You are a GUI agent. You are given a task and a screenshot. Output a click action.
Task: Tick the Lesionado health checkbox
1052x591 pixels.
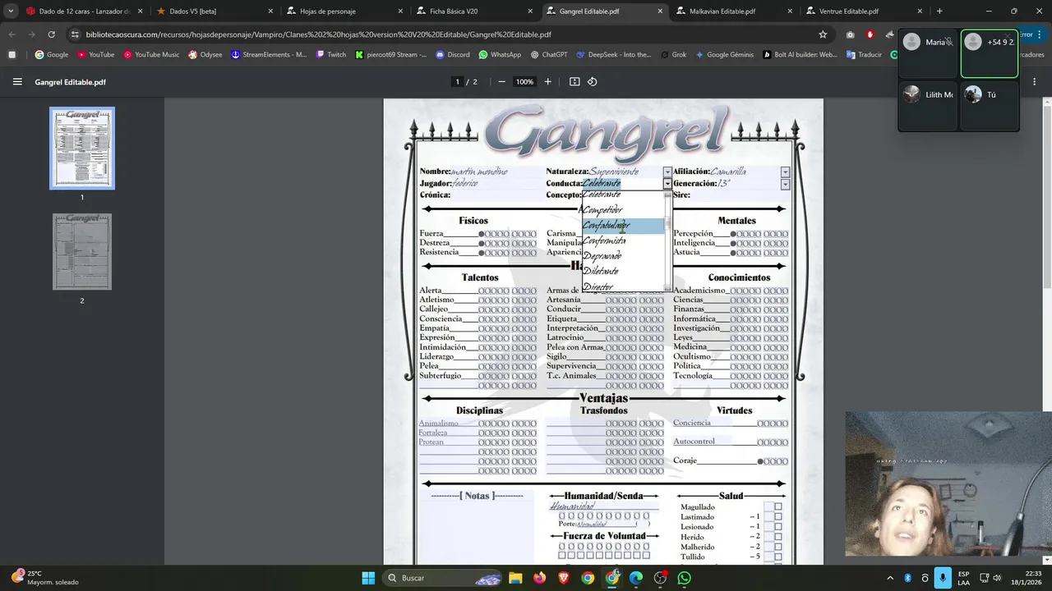[778, 527]
